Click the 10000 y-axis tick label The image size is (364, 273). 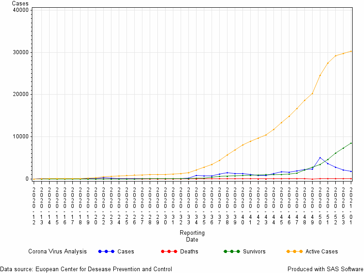(x=21, y=136)
